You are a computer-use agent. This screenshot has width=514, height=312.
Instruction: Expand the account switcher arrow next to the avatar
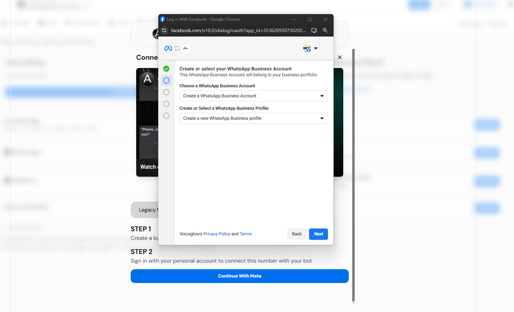point(316,48)
